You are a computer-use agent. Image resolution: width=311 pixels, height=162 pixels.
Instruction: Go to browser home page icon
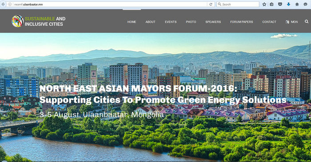point(297,4)
